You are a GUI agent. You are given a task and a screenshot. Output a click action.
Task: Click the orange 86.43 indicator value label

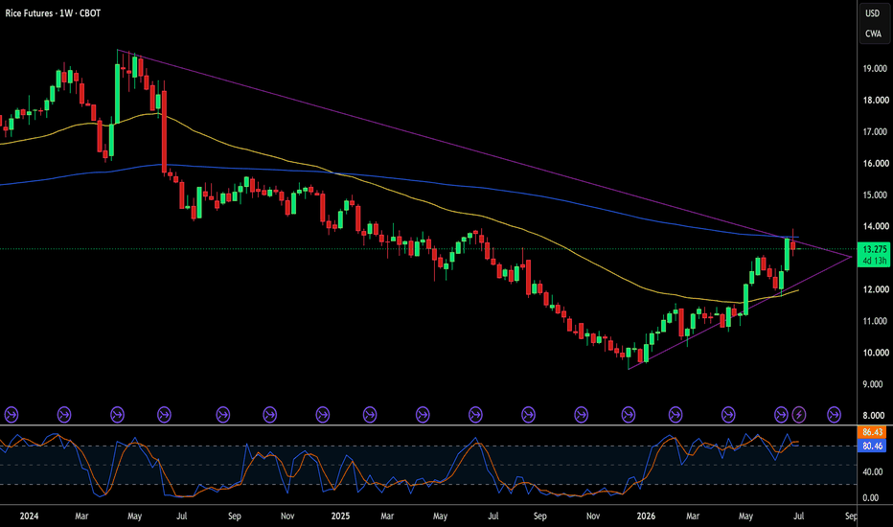click(x=872, y=432)
